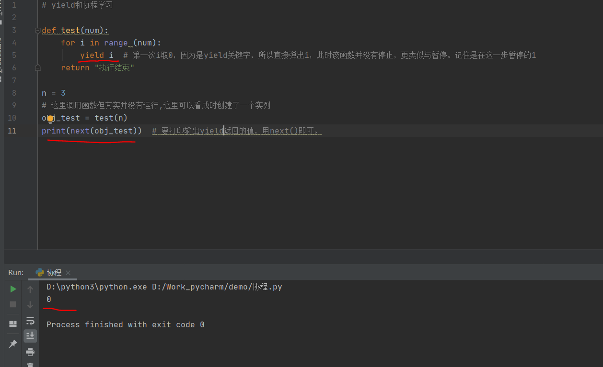The width and height of the screenshot is (603, 367).
Task: Toggle Soft-Wrap in the Run console
Action: tap(30, 321)
